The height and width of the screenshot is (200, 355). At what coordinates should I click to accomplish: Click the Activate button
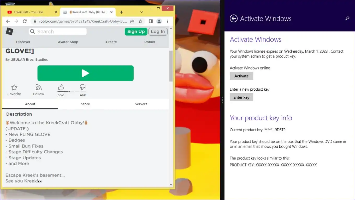click(241, 76)
